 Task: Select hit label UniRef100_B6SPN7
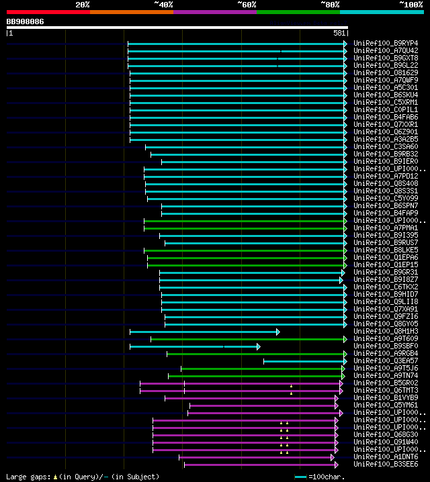point(386,205)
